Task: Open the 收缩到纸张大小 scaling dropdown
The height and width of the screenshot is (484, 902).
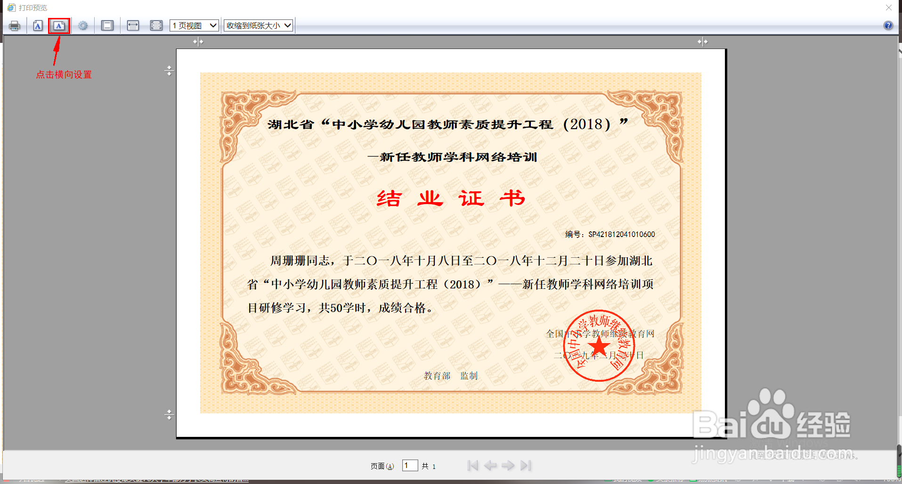Action: [x=259, y=25]
